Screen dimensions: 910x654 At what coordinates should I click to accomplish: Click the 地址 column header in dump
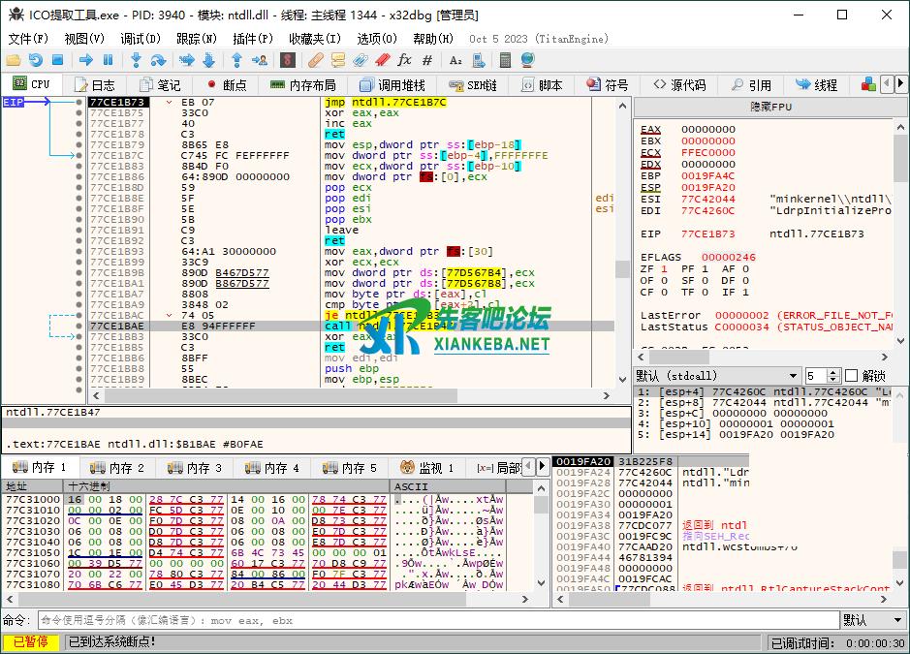point(33,485)
